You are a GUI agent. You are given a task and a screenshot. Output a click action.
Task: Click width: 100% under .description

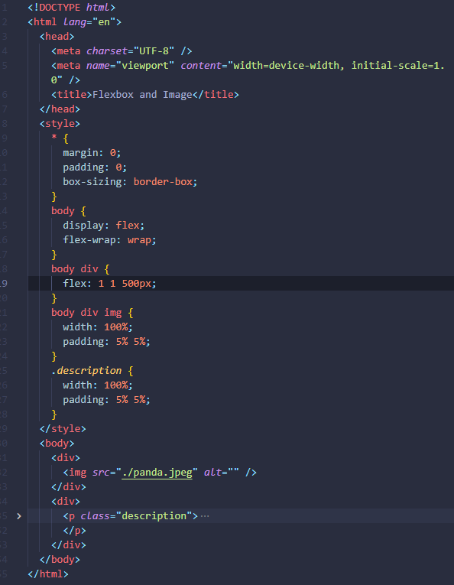pos(98,385)
